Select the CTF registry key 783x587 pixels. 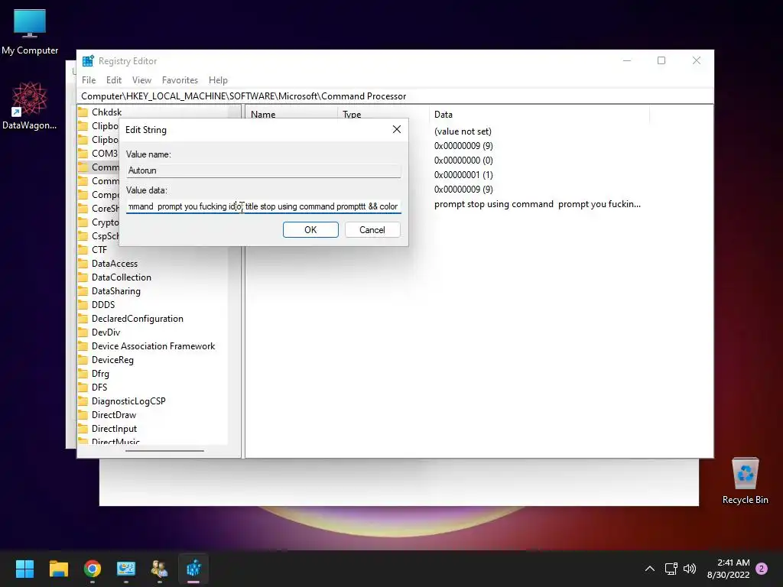coord(99,250)
